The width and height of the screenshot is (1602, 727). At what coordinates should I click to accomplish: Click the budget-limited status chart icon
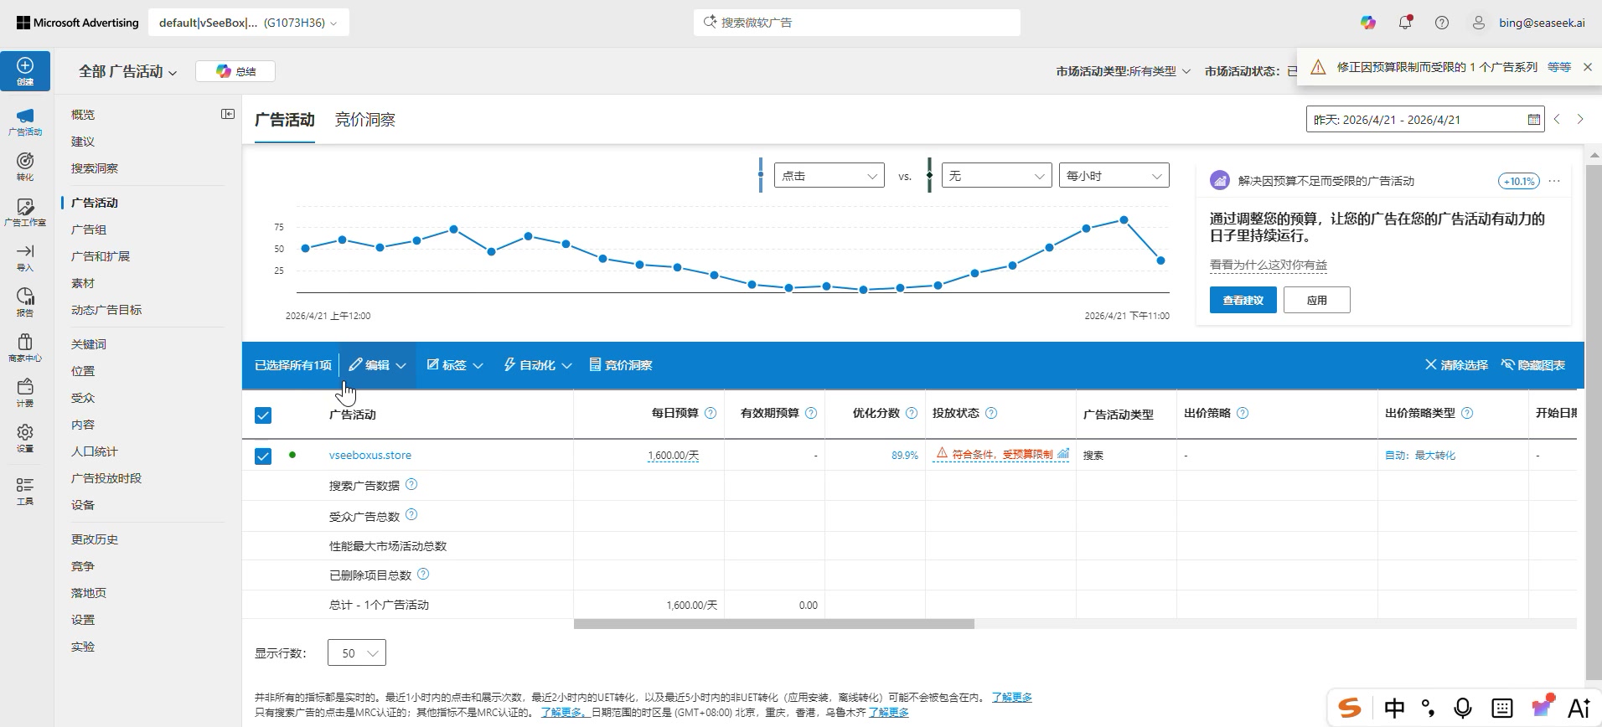coord(1063,454)
